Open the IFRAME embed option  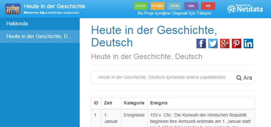pyautogui.click(x=157, y=6)
